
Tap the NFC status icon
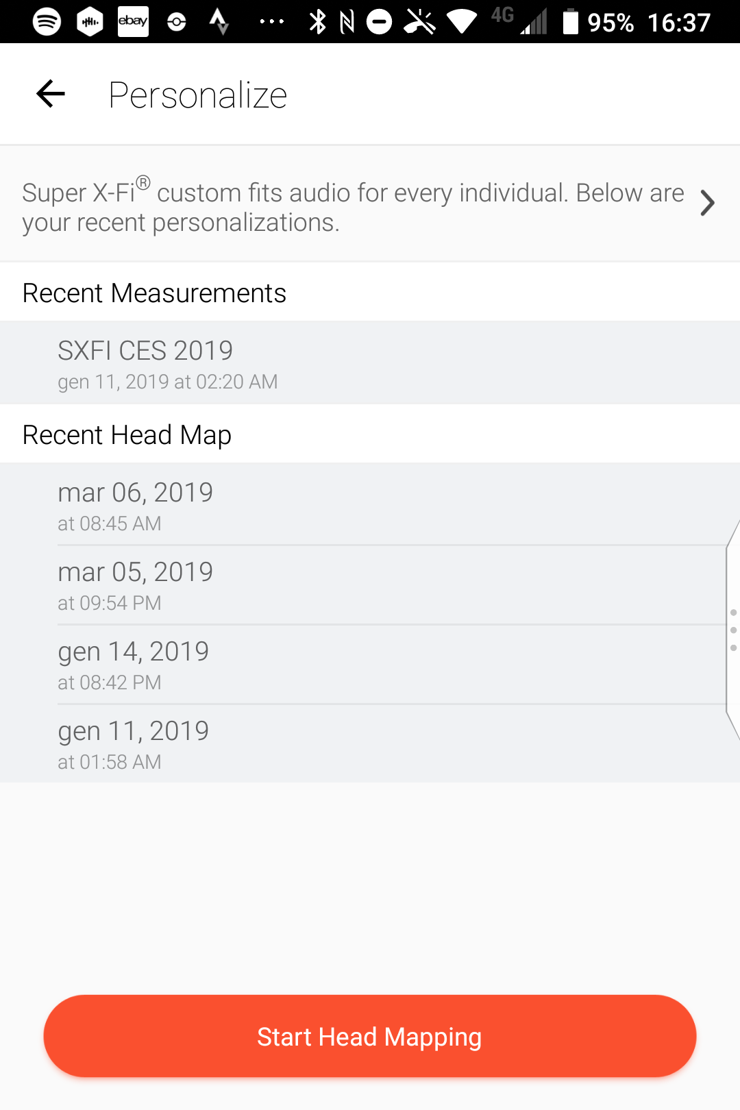[347, 22]
